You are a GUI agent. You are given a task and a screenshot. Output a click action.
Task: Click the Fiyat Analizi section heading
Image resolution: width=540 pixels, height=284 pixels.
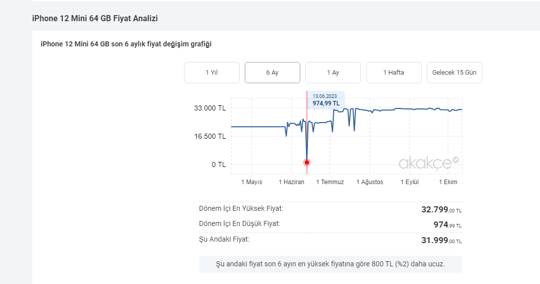95,19
